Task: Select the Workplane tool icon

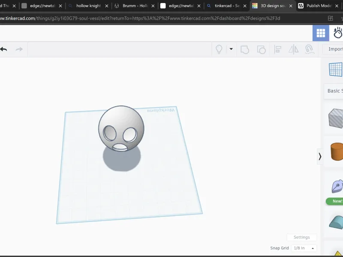Action: coord(336,69)
